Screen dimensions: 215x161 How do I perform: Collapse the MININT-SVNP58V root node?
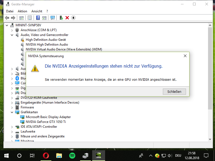click(7, 25)
